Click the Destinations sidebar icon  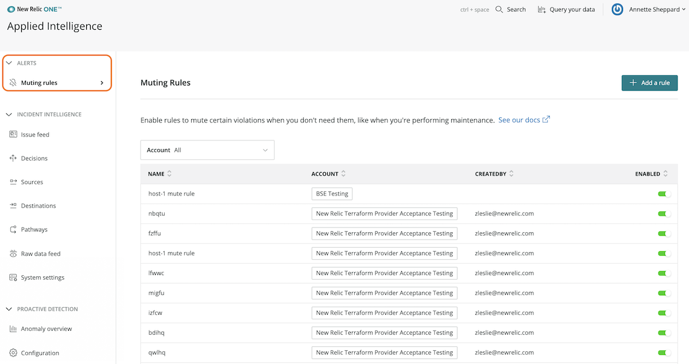point(13,206)
